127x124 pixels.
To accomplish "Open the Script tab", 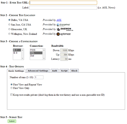I will [64, 71].
